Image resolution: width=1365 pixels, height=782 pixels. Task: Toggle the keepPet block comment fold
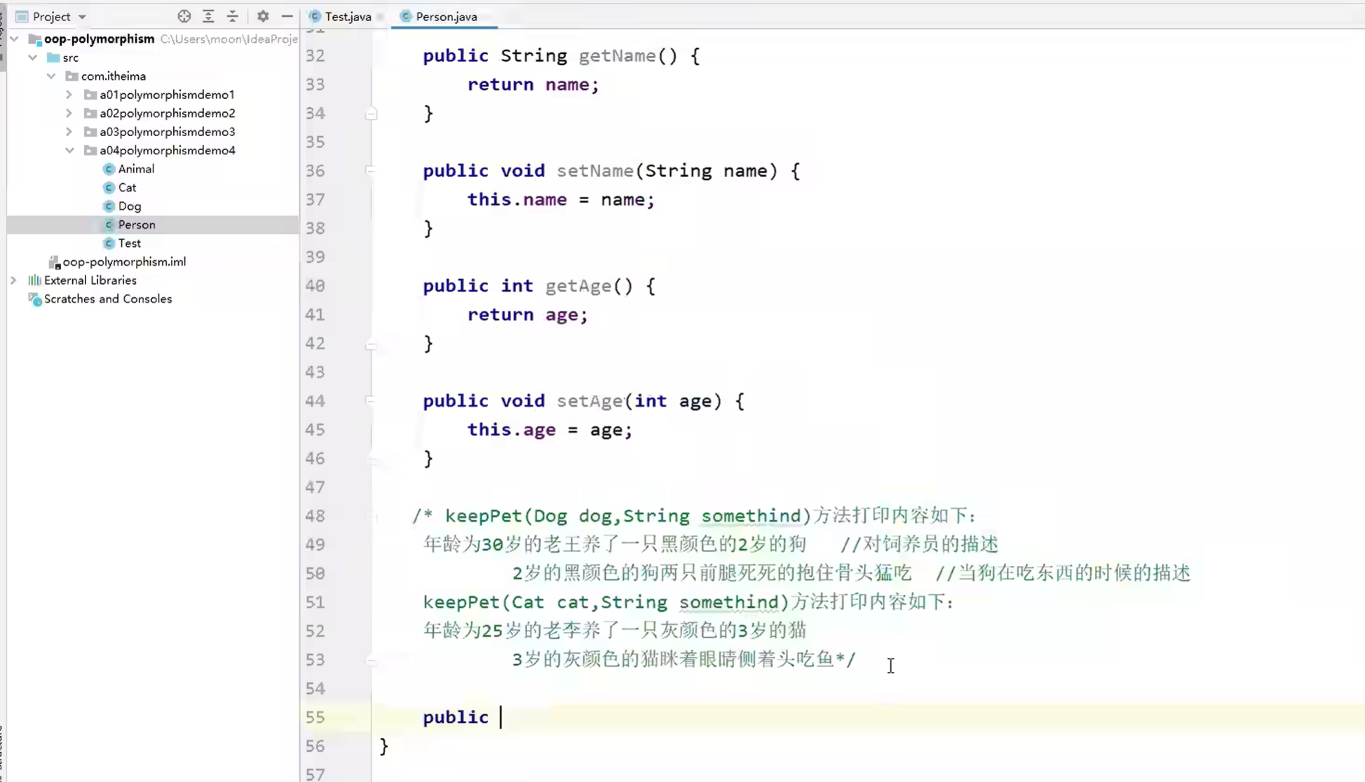pyautogui.click(x=372, y=516)
